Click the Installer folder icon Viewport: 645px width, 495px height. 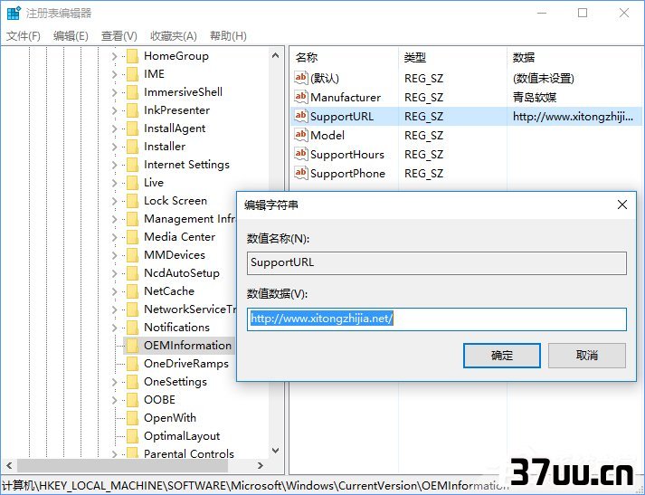click(x=132, y=147)
